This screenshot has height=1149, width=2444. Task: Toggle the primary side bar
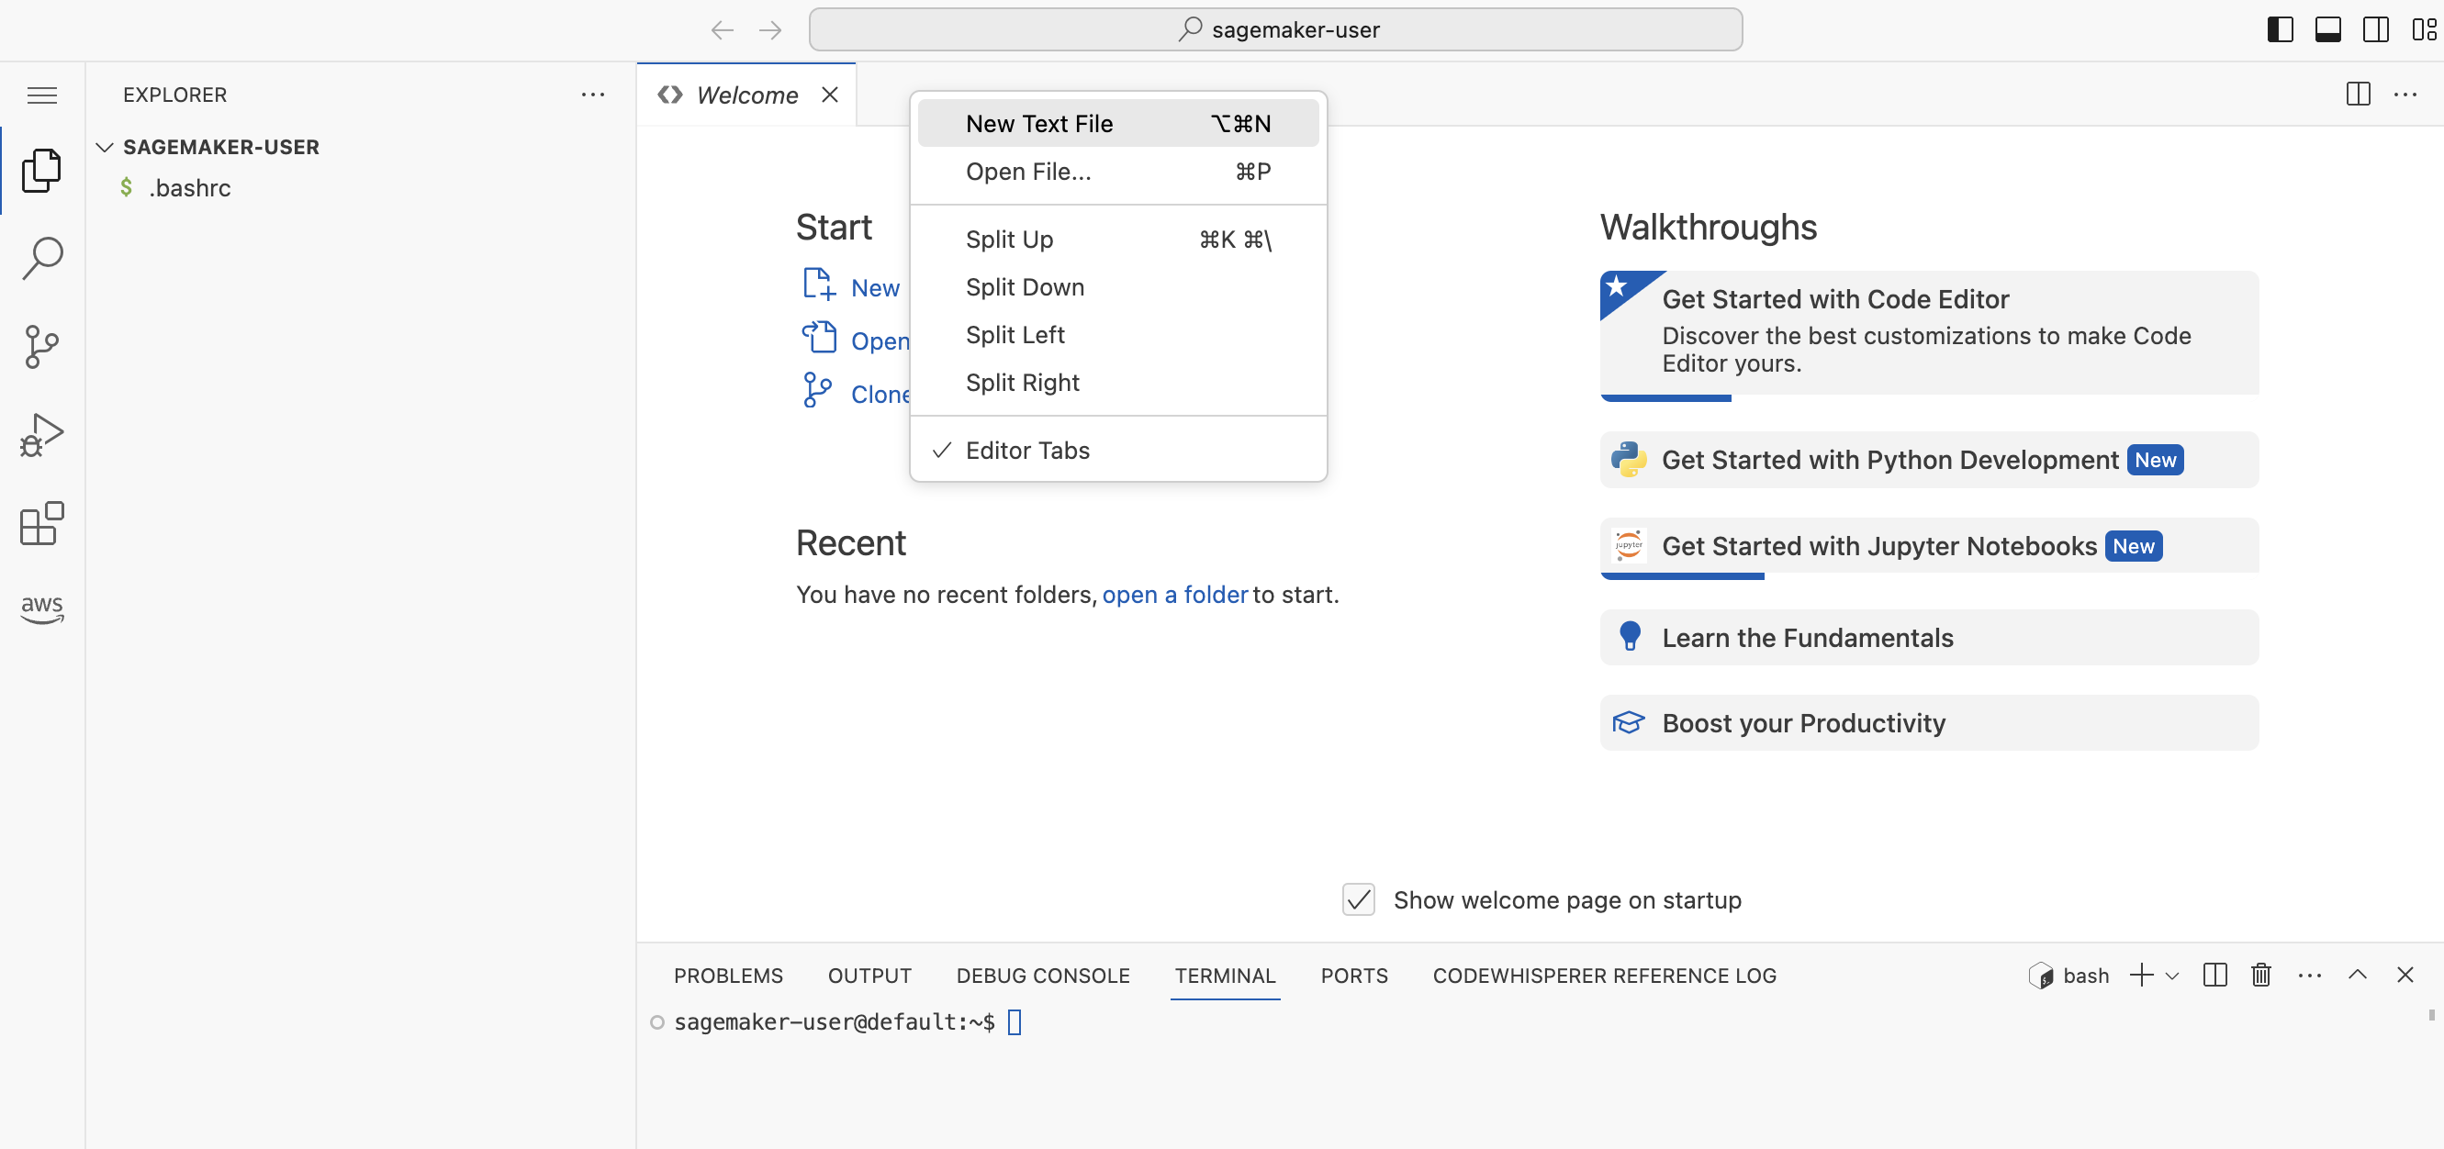coord(2279,28)
